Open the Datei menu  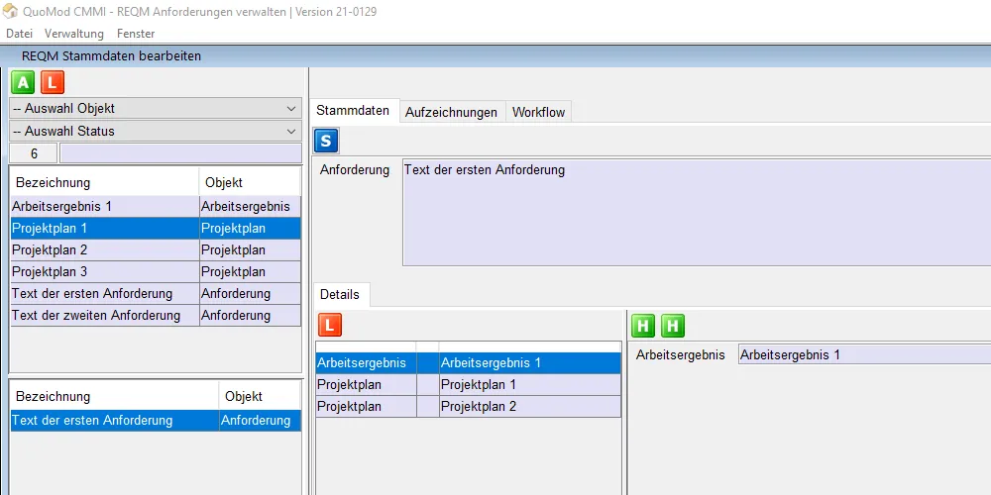pos(19,34)
